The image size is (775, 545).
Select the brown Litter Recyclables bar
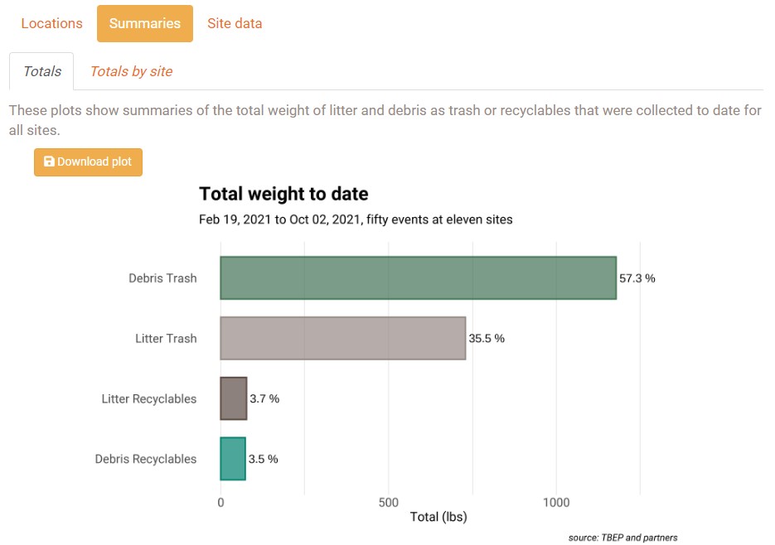pyautogui.click(x=234, y=398)
